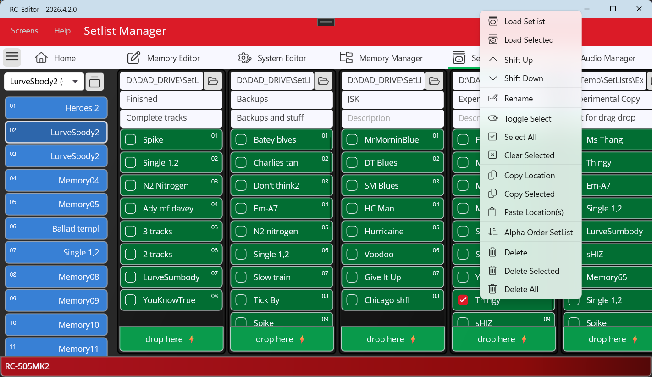
Task: Click the Load Setlist icon in menu
Action: click(493, 22)
